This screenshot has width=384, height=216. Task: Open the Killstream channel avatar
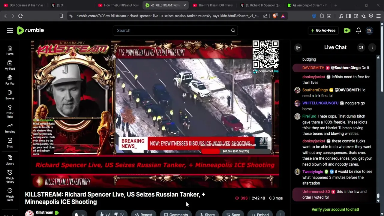tap(29, 214)
